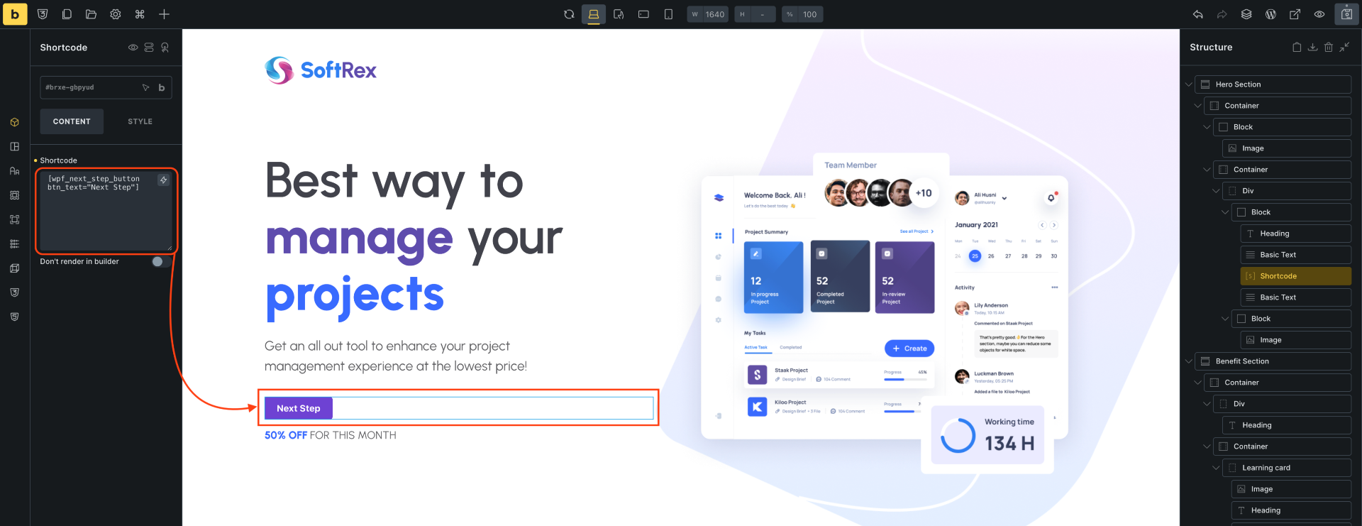1362x526 pixels.
Task: Collapse the Benefit Section tree node
Action: (x=1189, y=361)
